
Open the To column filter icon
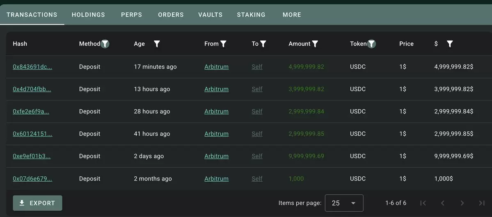[263, 44]
